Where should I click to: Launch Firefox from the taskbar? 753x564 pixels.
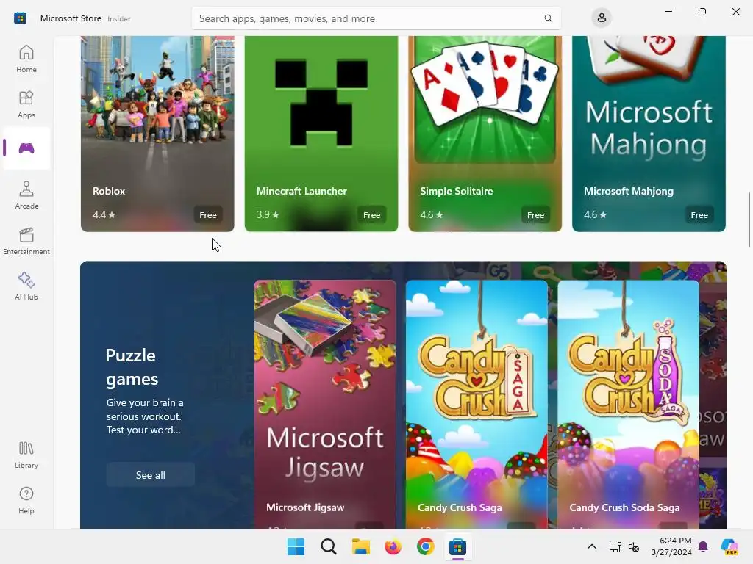[x=393, y=546]
